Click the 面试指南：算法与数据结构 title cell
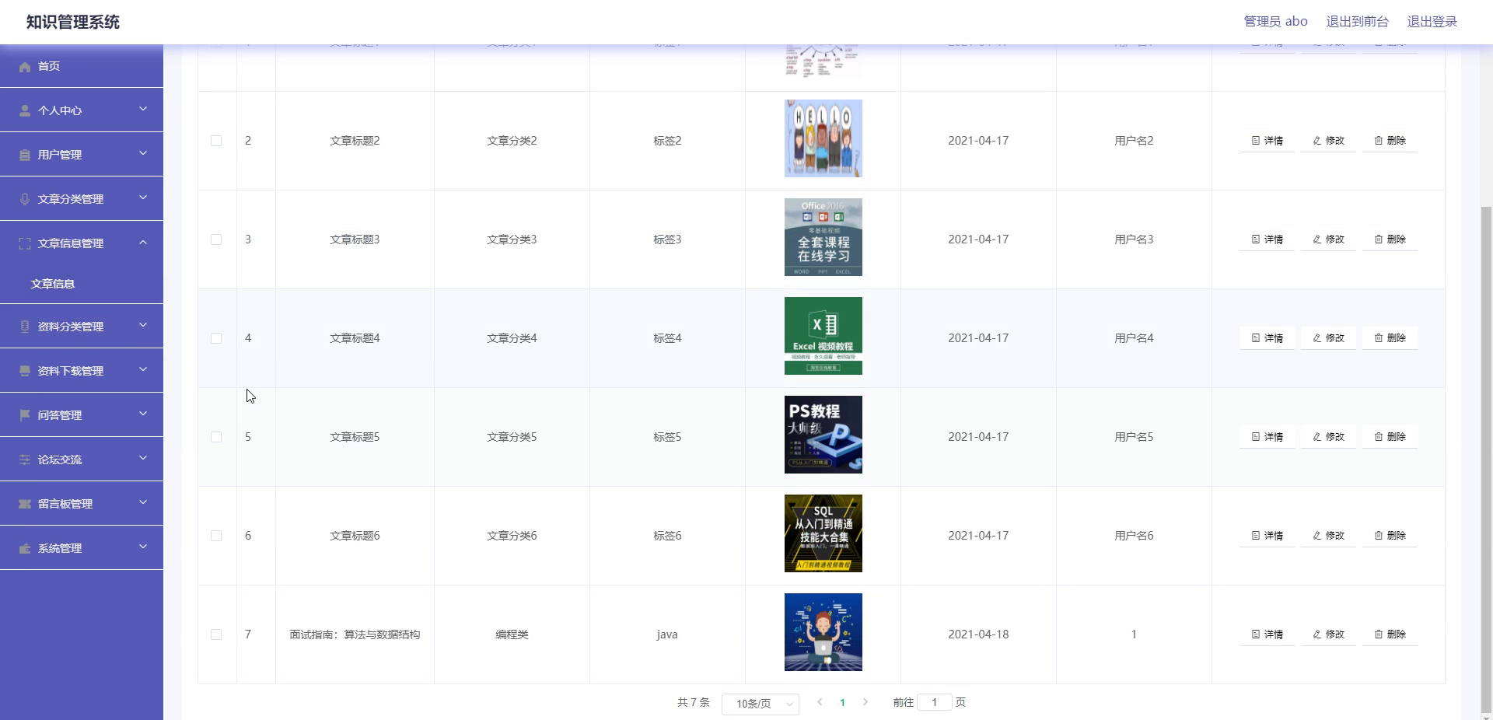The image size is (1493, 720). click(355, 634)
